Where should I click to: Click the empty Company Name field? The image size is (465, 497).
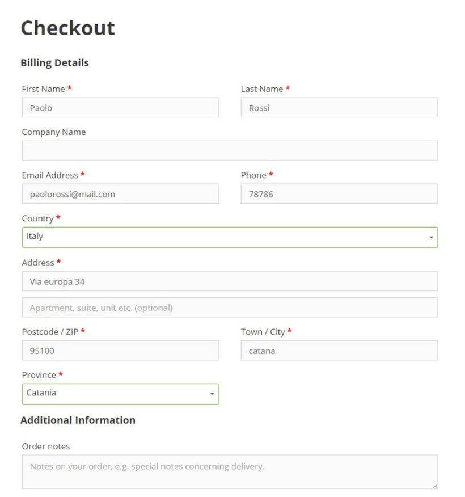229,150
